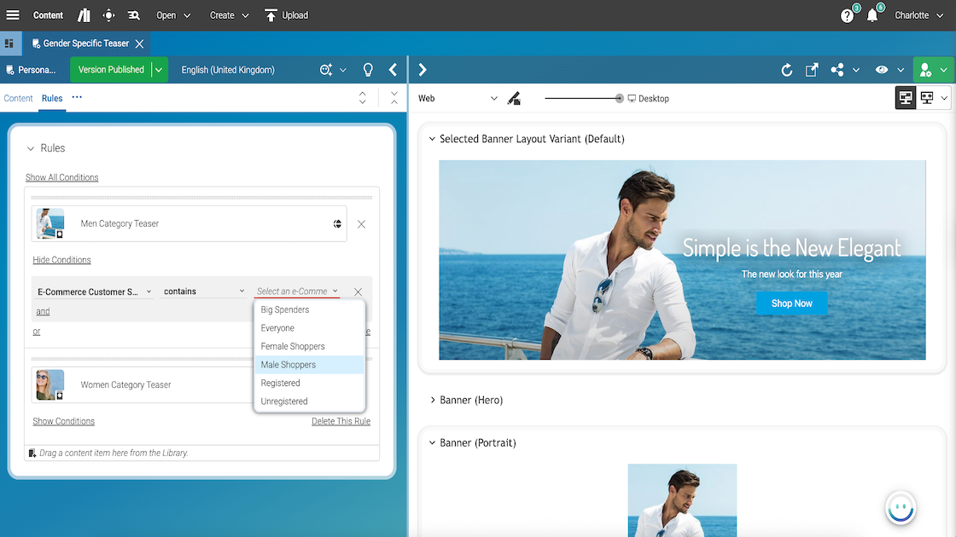The width and height of the screenshot is (956, 537).
Task: Expand the Banner (Hero) section
Action: coord(432,400)
